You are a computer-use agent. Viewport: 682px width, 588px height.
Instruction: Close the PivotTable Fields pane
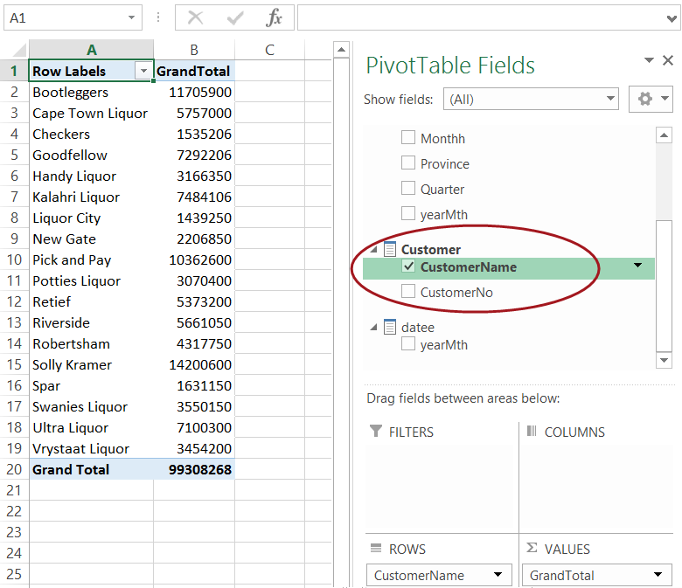pyautogui.click(x=668, y=60)
